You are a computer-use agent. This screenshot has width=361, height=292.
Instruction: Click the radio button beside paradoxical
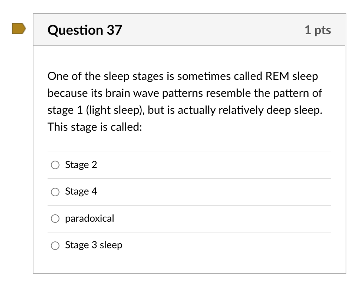pos(55,218)
